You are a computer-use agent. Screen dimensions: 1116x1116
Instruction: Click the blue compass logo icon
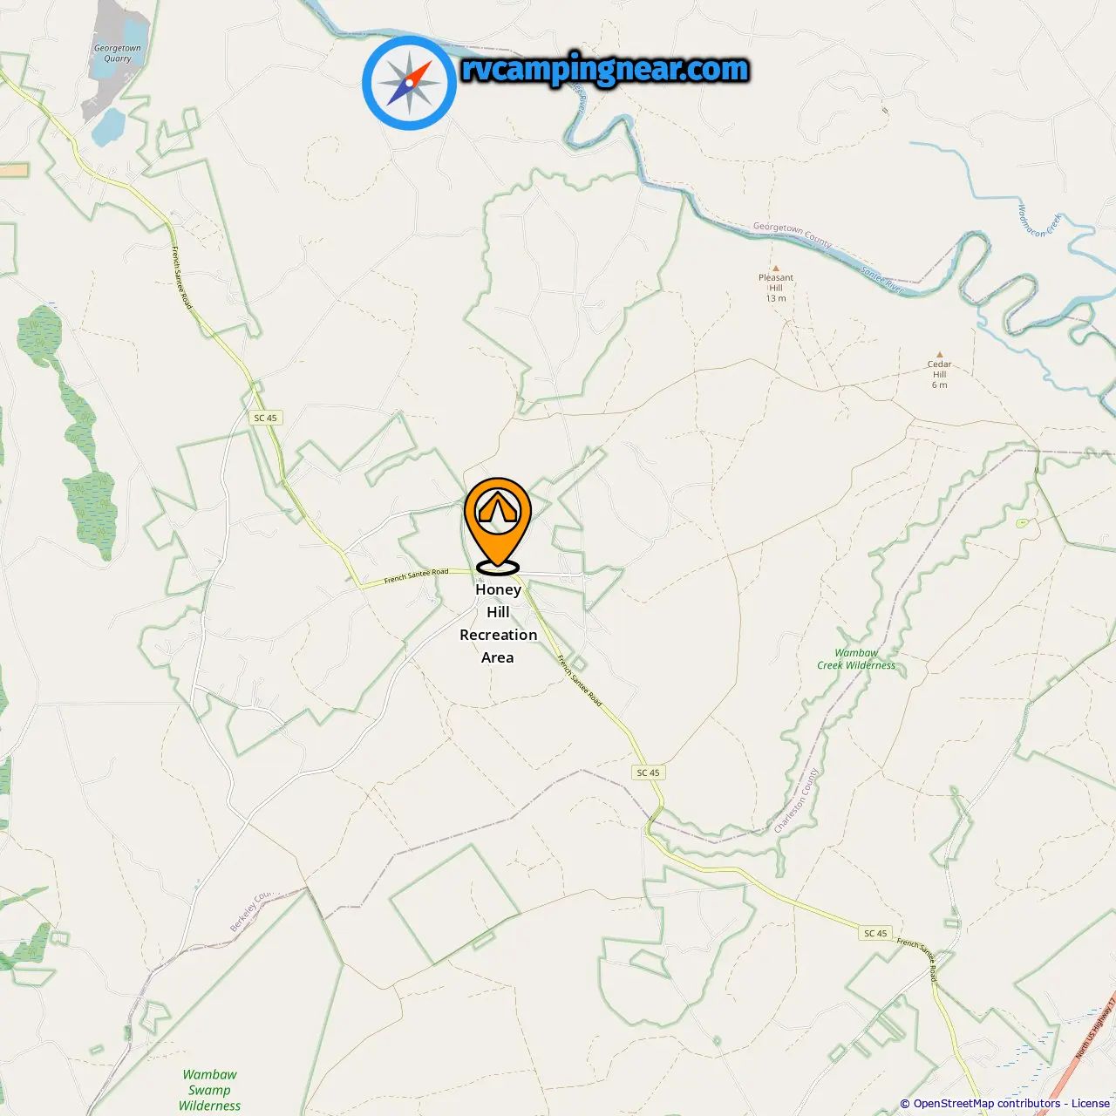click(x=409, y=83)
